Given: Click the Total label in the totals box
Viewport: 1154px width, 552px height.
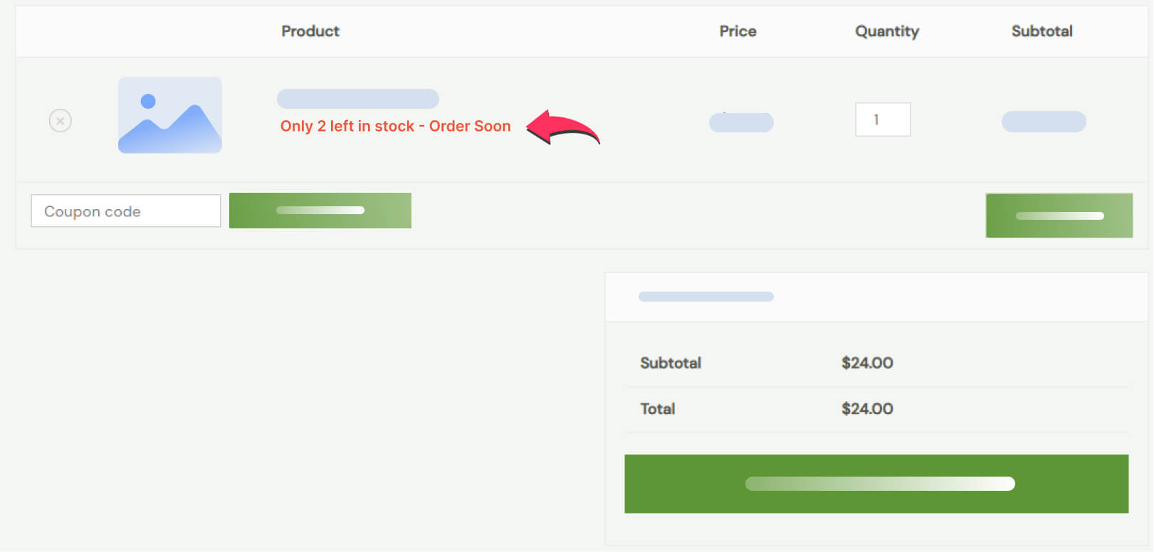Looking at the screenshot, I should pos(658,409).
